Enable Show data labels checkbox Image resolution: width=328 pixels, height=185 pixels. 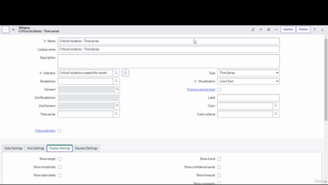click(x=59, y=175)
